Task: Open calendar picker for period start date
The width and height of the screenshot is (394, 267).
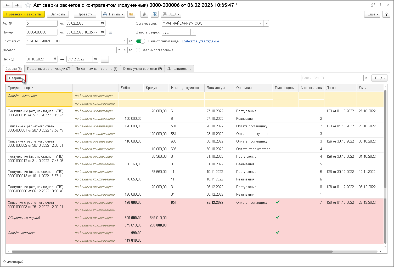Action: coord(55,59)
